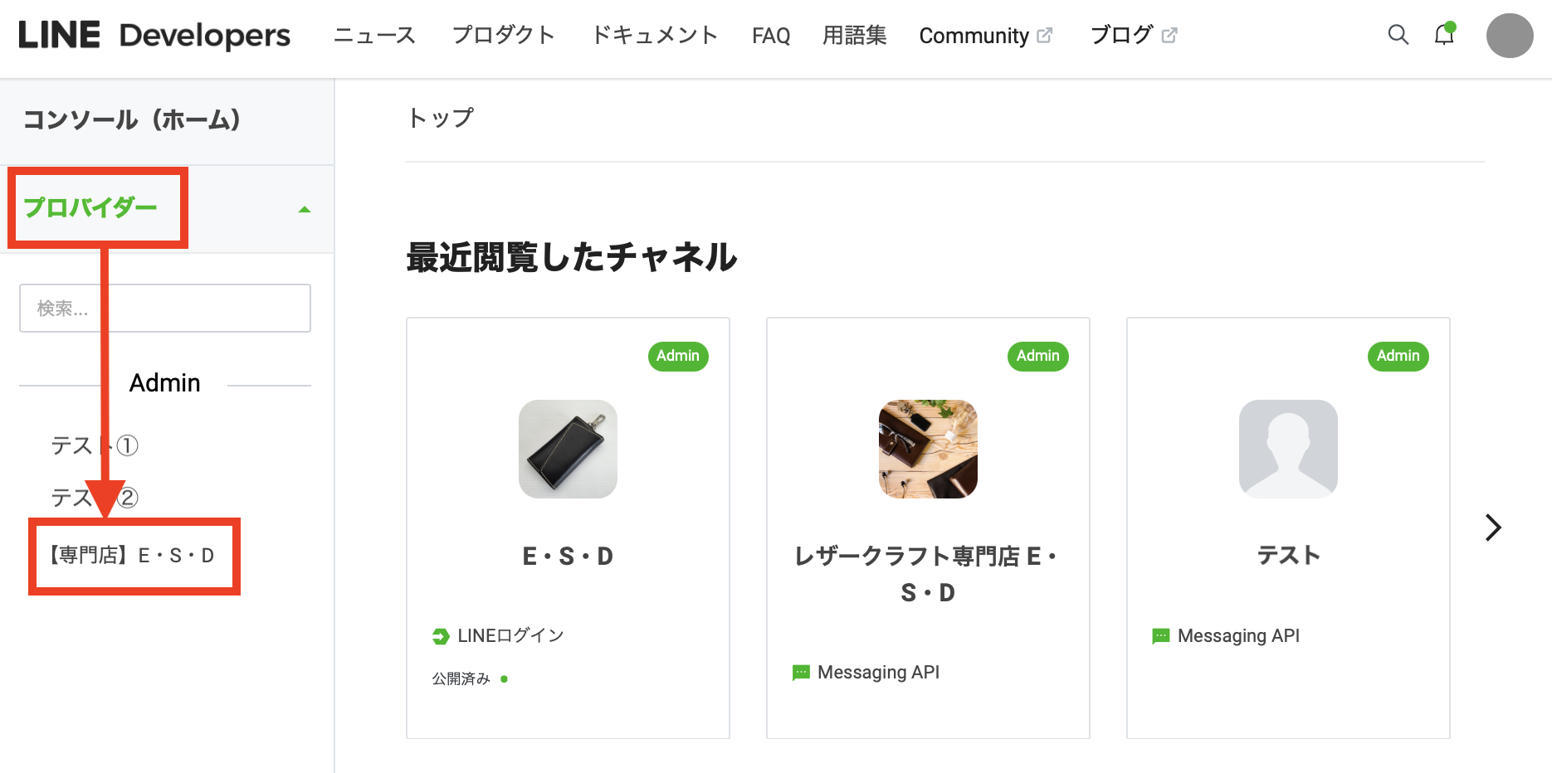
Task: Click the テスト channel default avatar
Action: click(1288, 449)
